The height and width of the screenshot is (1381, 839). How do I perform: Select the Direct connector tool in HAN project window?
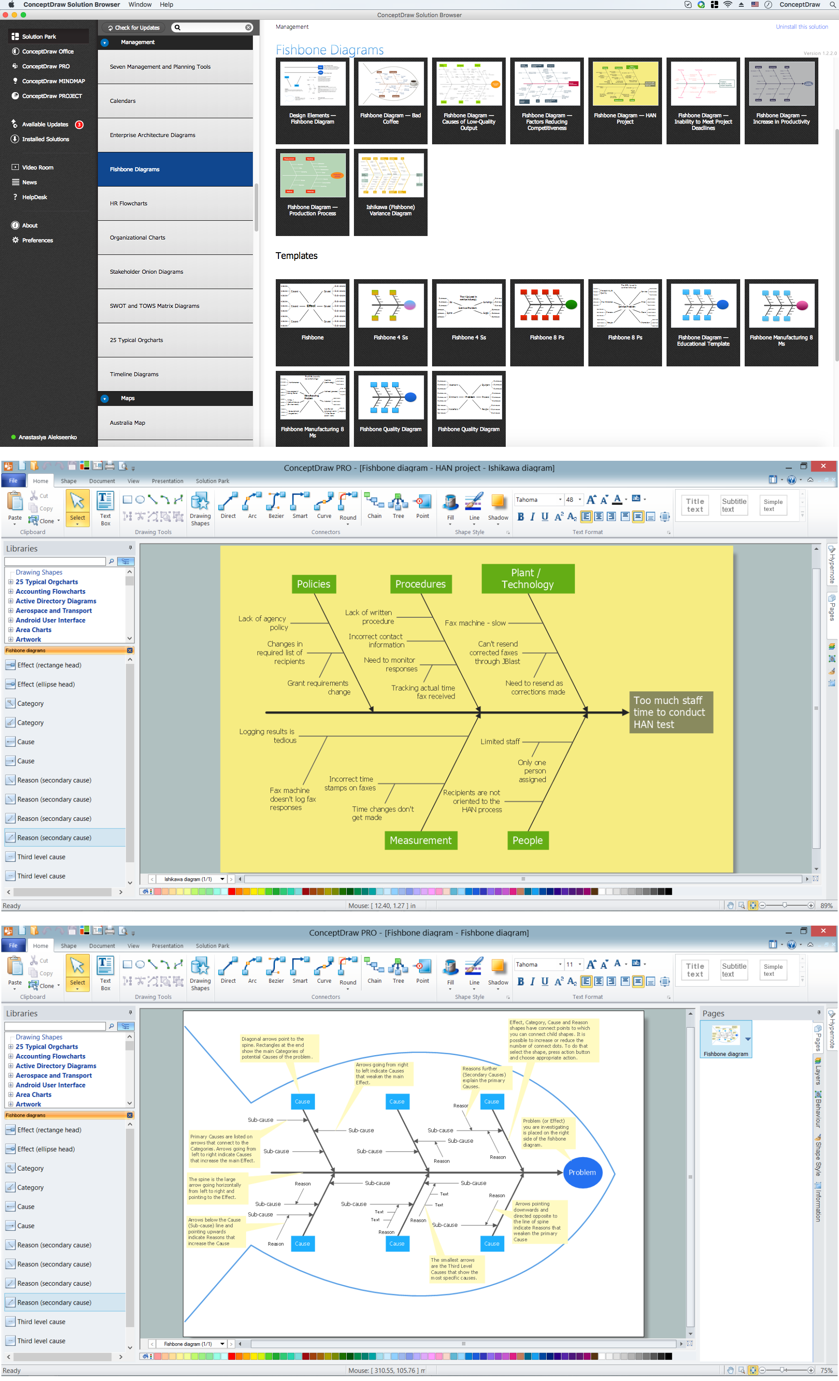coord(228,505)
